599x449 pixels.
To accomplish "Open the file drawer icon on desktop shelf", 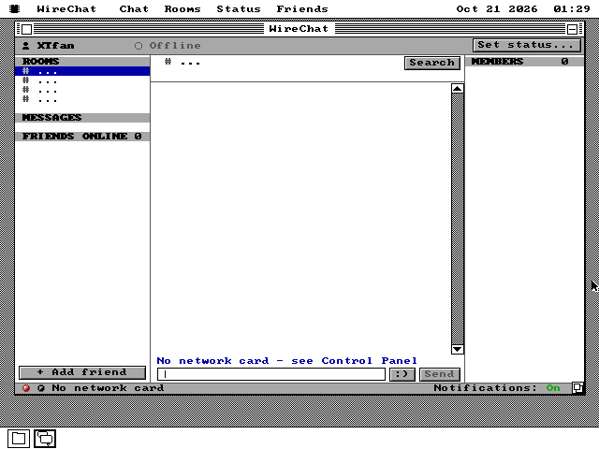I will tap(19, 439).
